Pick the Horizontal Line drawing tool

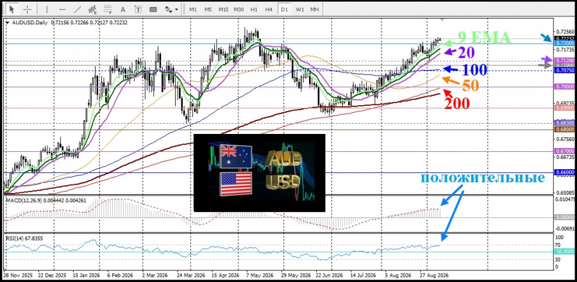(62, 9)
